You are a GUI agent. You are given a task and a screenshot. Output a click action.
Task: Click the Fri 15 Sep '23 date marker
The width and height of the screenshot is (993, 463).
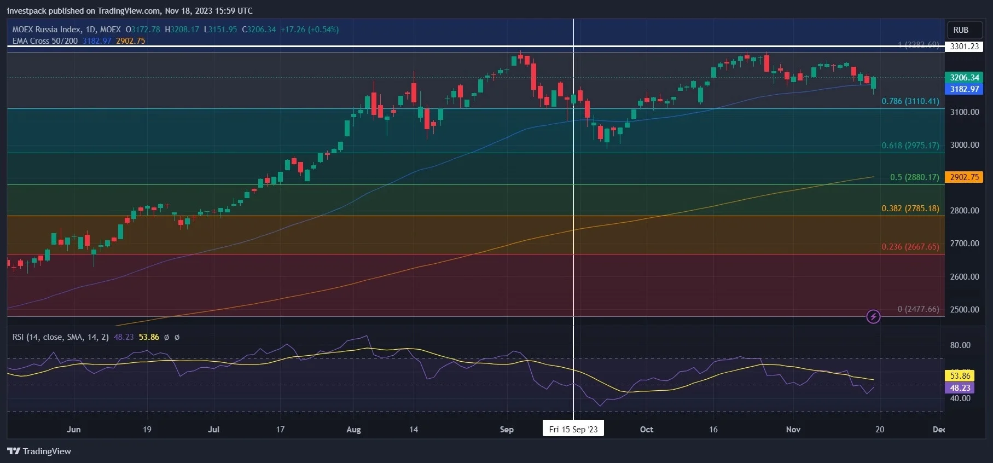click(573, 429)
